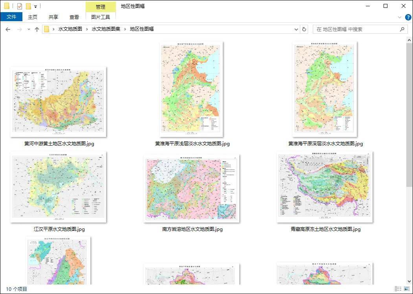This screenshot has width=413, height=294.
Task: Select 江汉平原水文地质图.jpg thumbnail
Action: point(58,187)
